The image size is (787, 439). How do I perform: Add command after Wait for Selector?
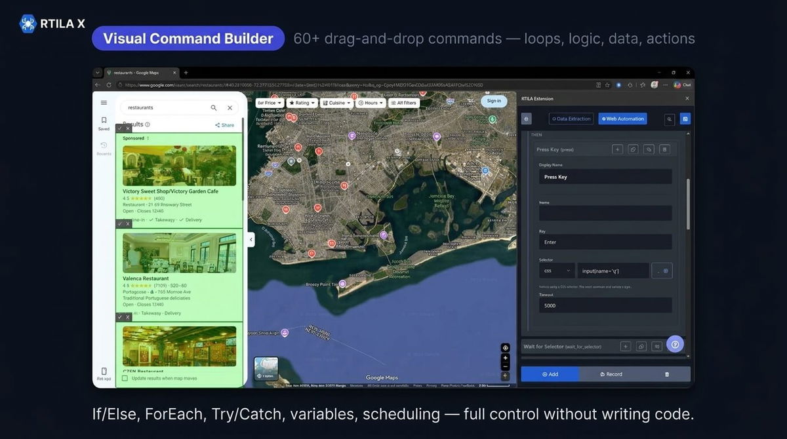tap(626, 346)
